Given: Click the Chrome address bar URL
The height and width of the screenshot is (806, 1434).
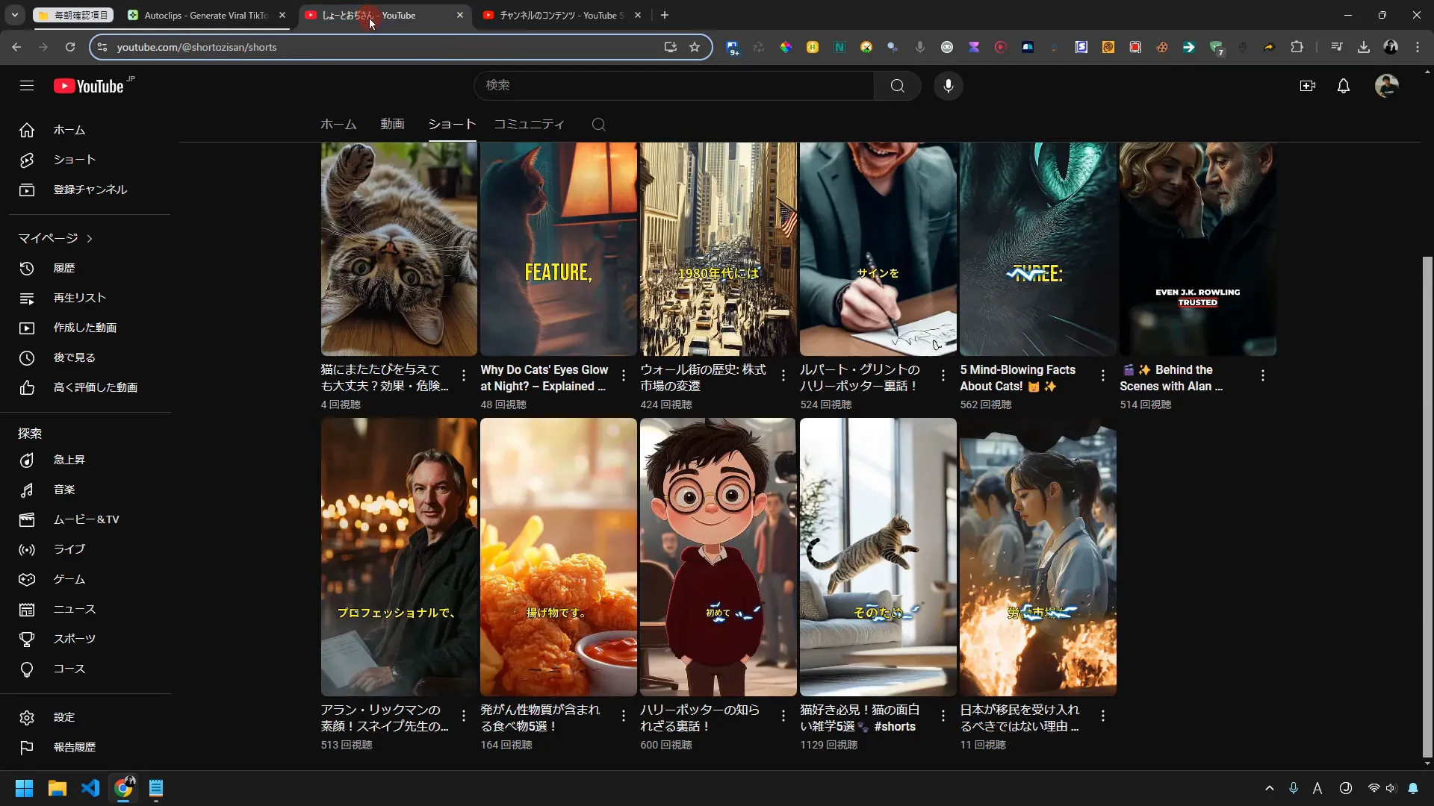Looking at the screenshot, I should [196, 47].
